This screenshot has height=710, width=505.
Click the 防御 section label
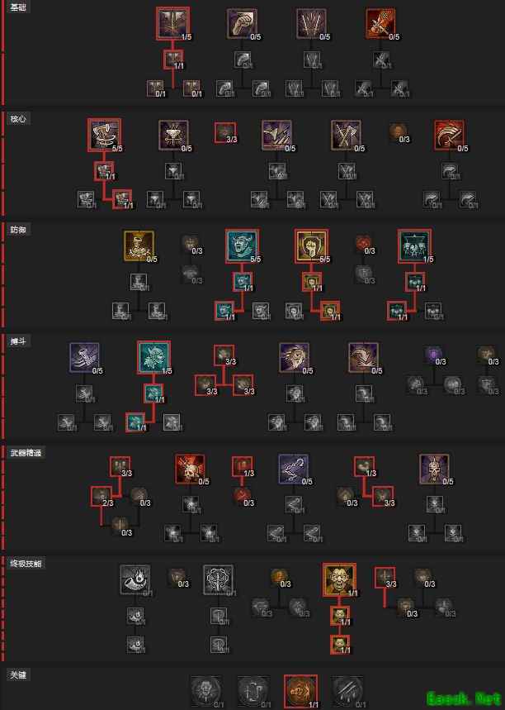pos(18,230)
